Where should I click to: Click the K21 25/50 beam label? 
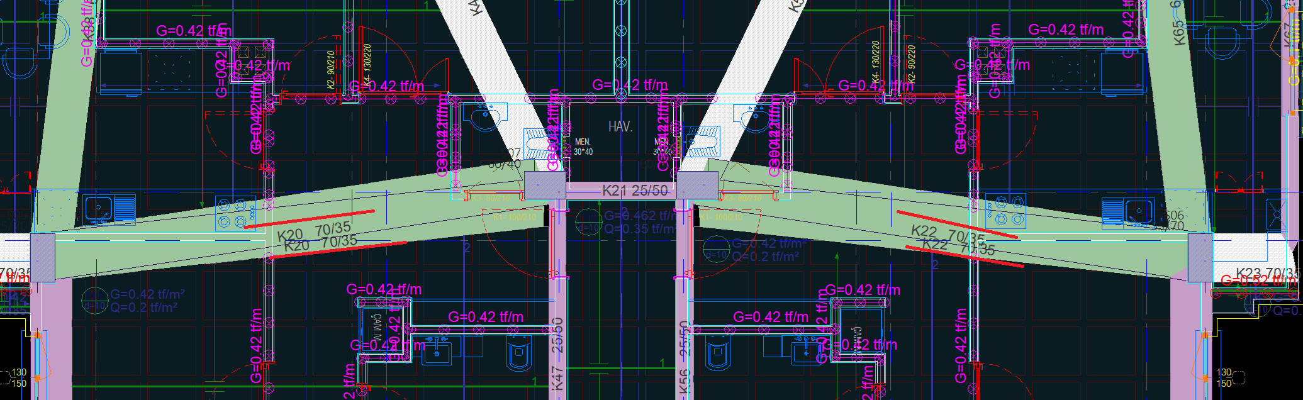(635, 191)
